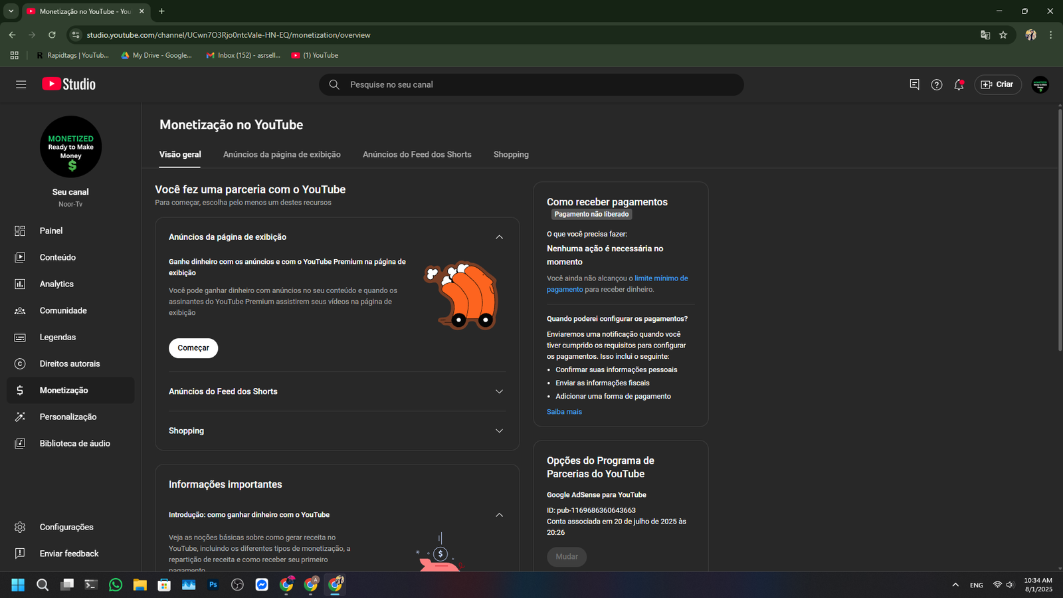Open the (1) YouTube bookmark
1063x598 pixels.
pyautogui.click(x=315, y=55)
